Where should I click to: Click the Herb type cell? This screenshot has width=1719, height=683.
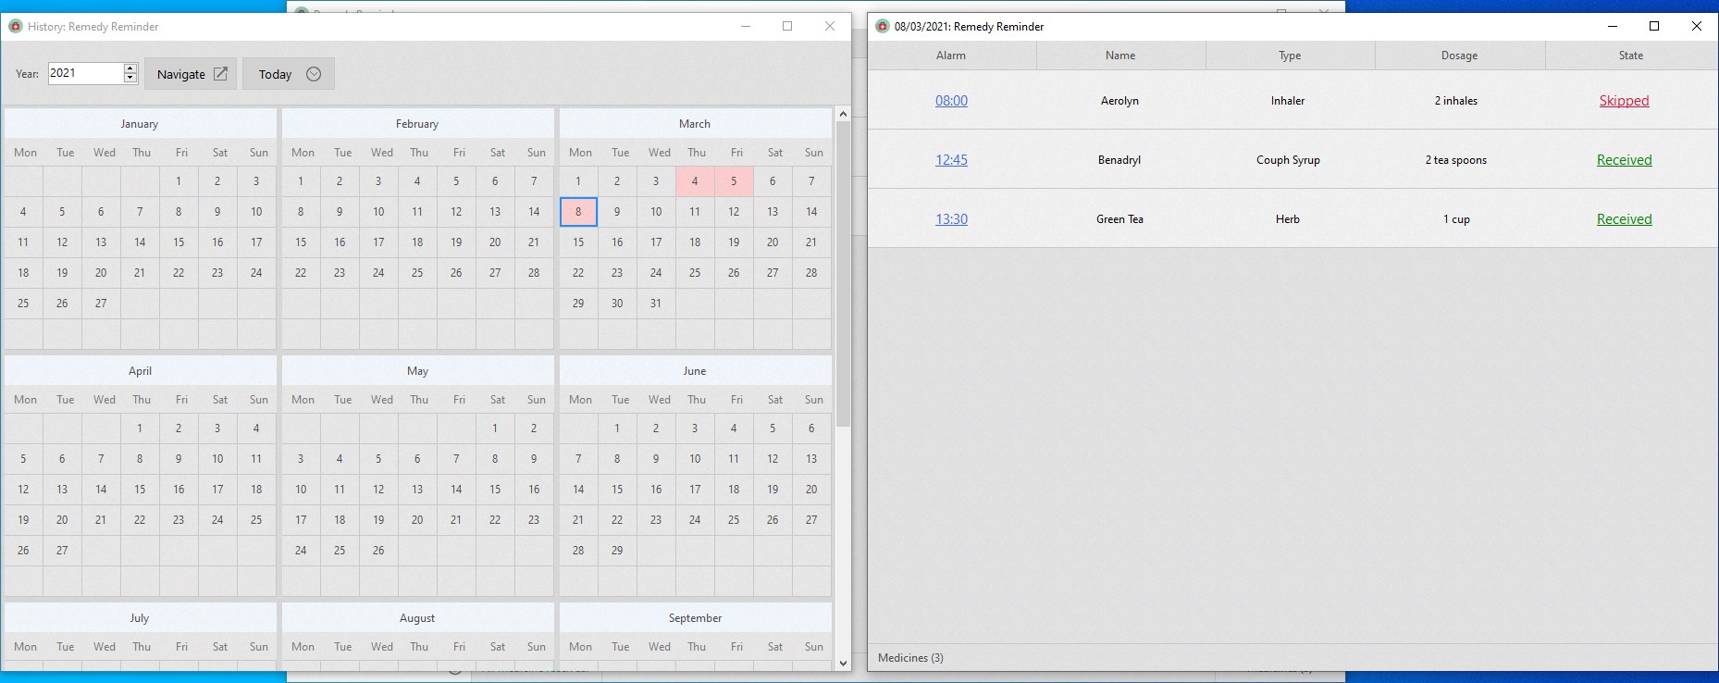(1288, 219)
